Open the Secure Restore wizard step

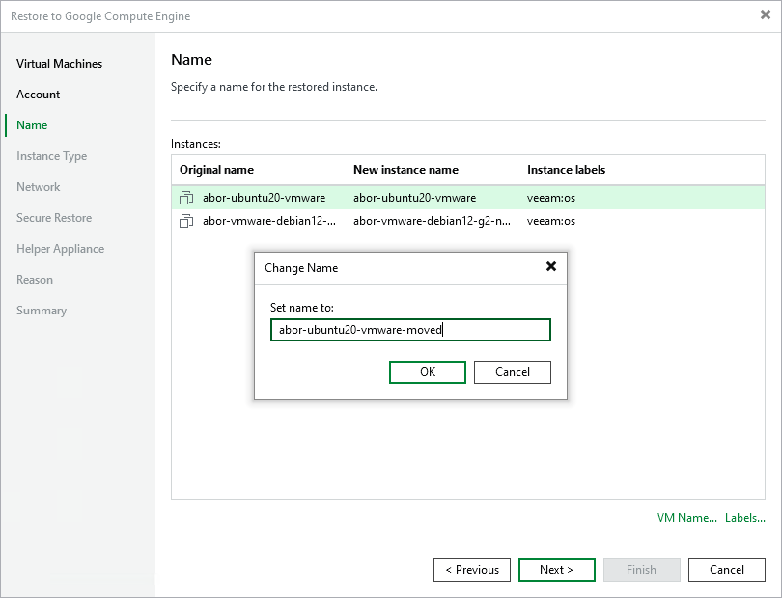[54, 218]
